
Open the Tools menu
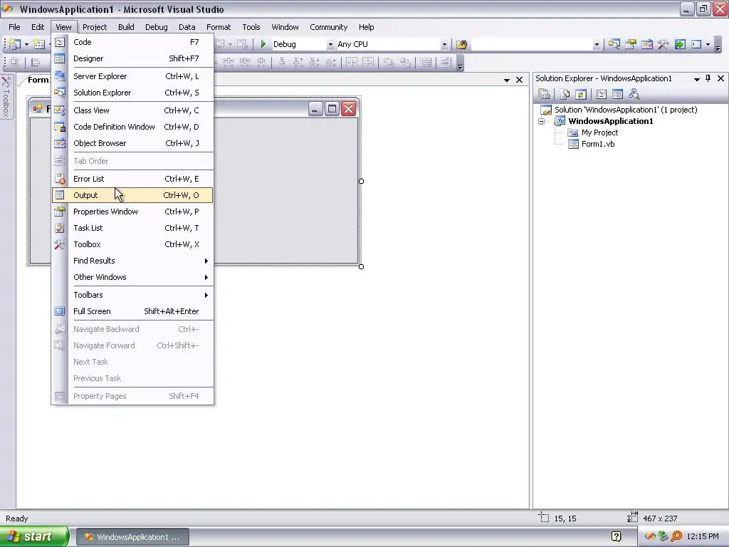(x=251, y=27)
